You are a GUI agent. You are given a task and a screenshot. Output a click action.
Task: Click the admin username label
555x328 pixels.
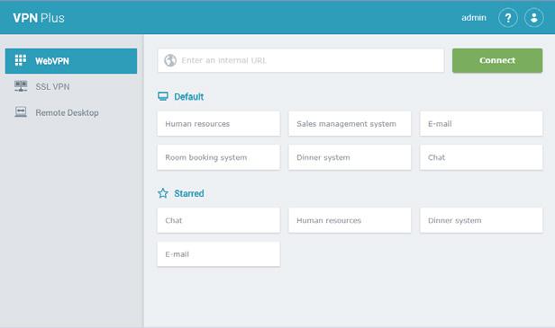[474, 18]
